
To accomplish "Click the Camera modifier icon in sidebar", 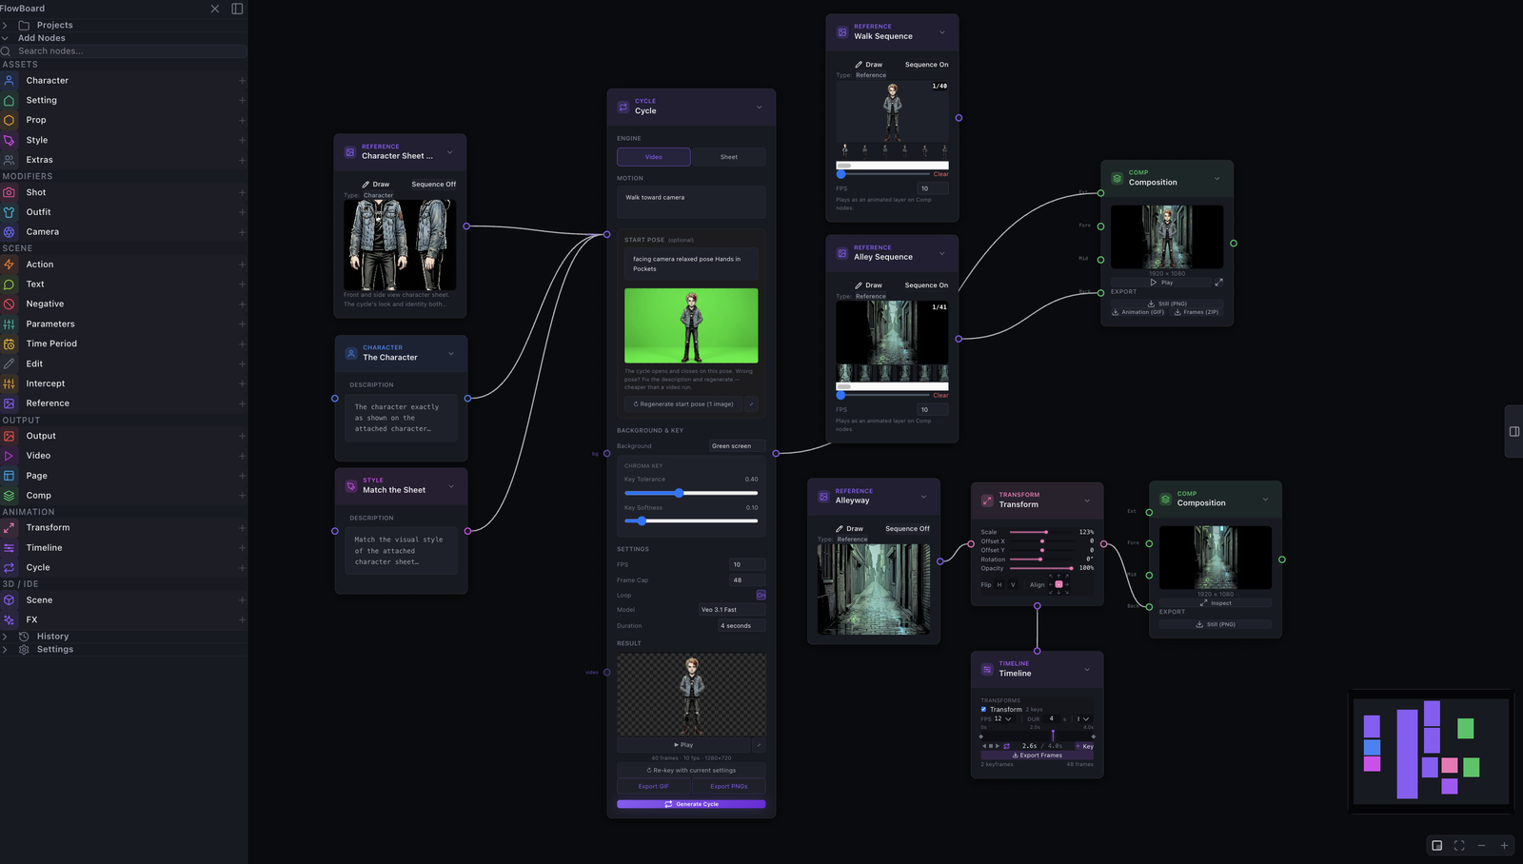I will tap(9, 232).
